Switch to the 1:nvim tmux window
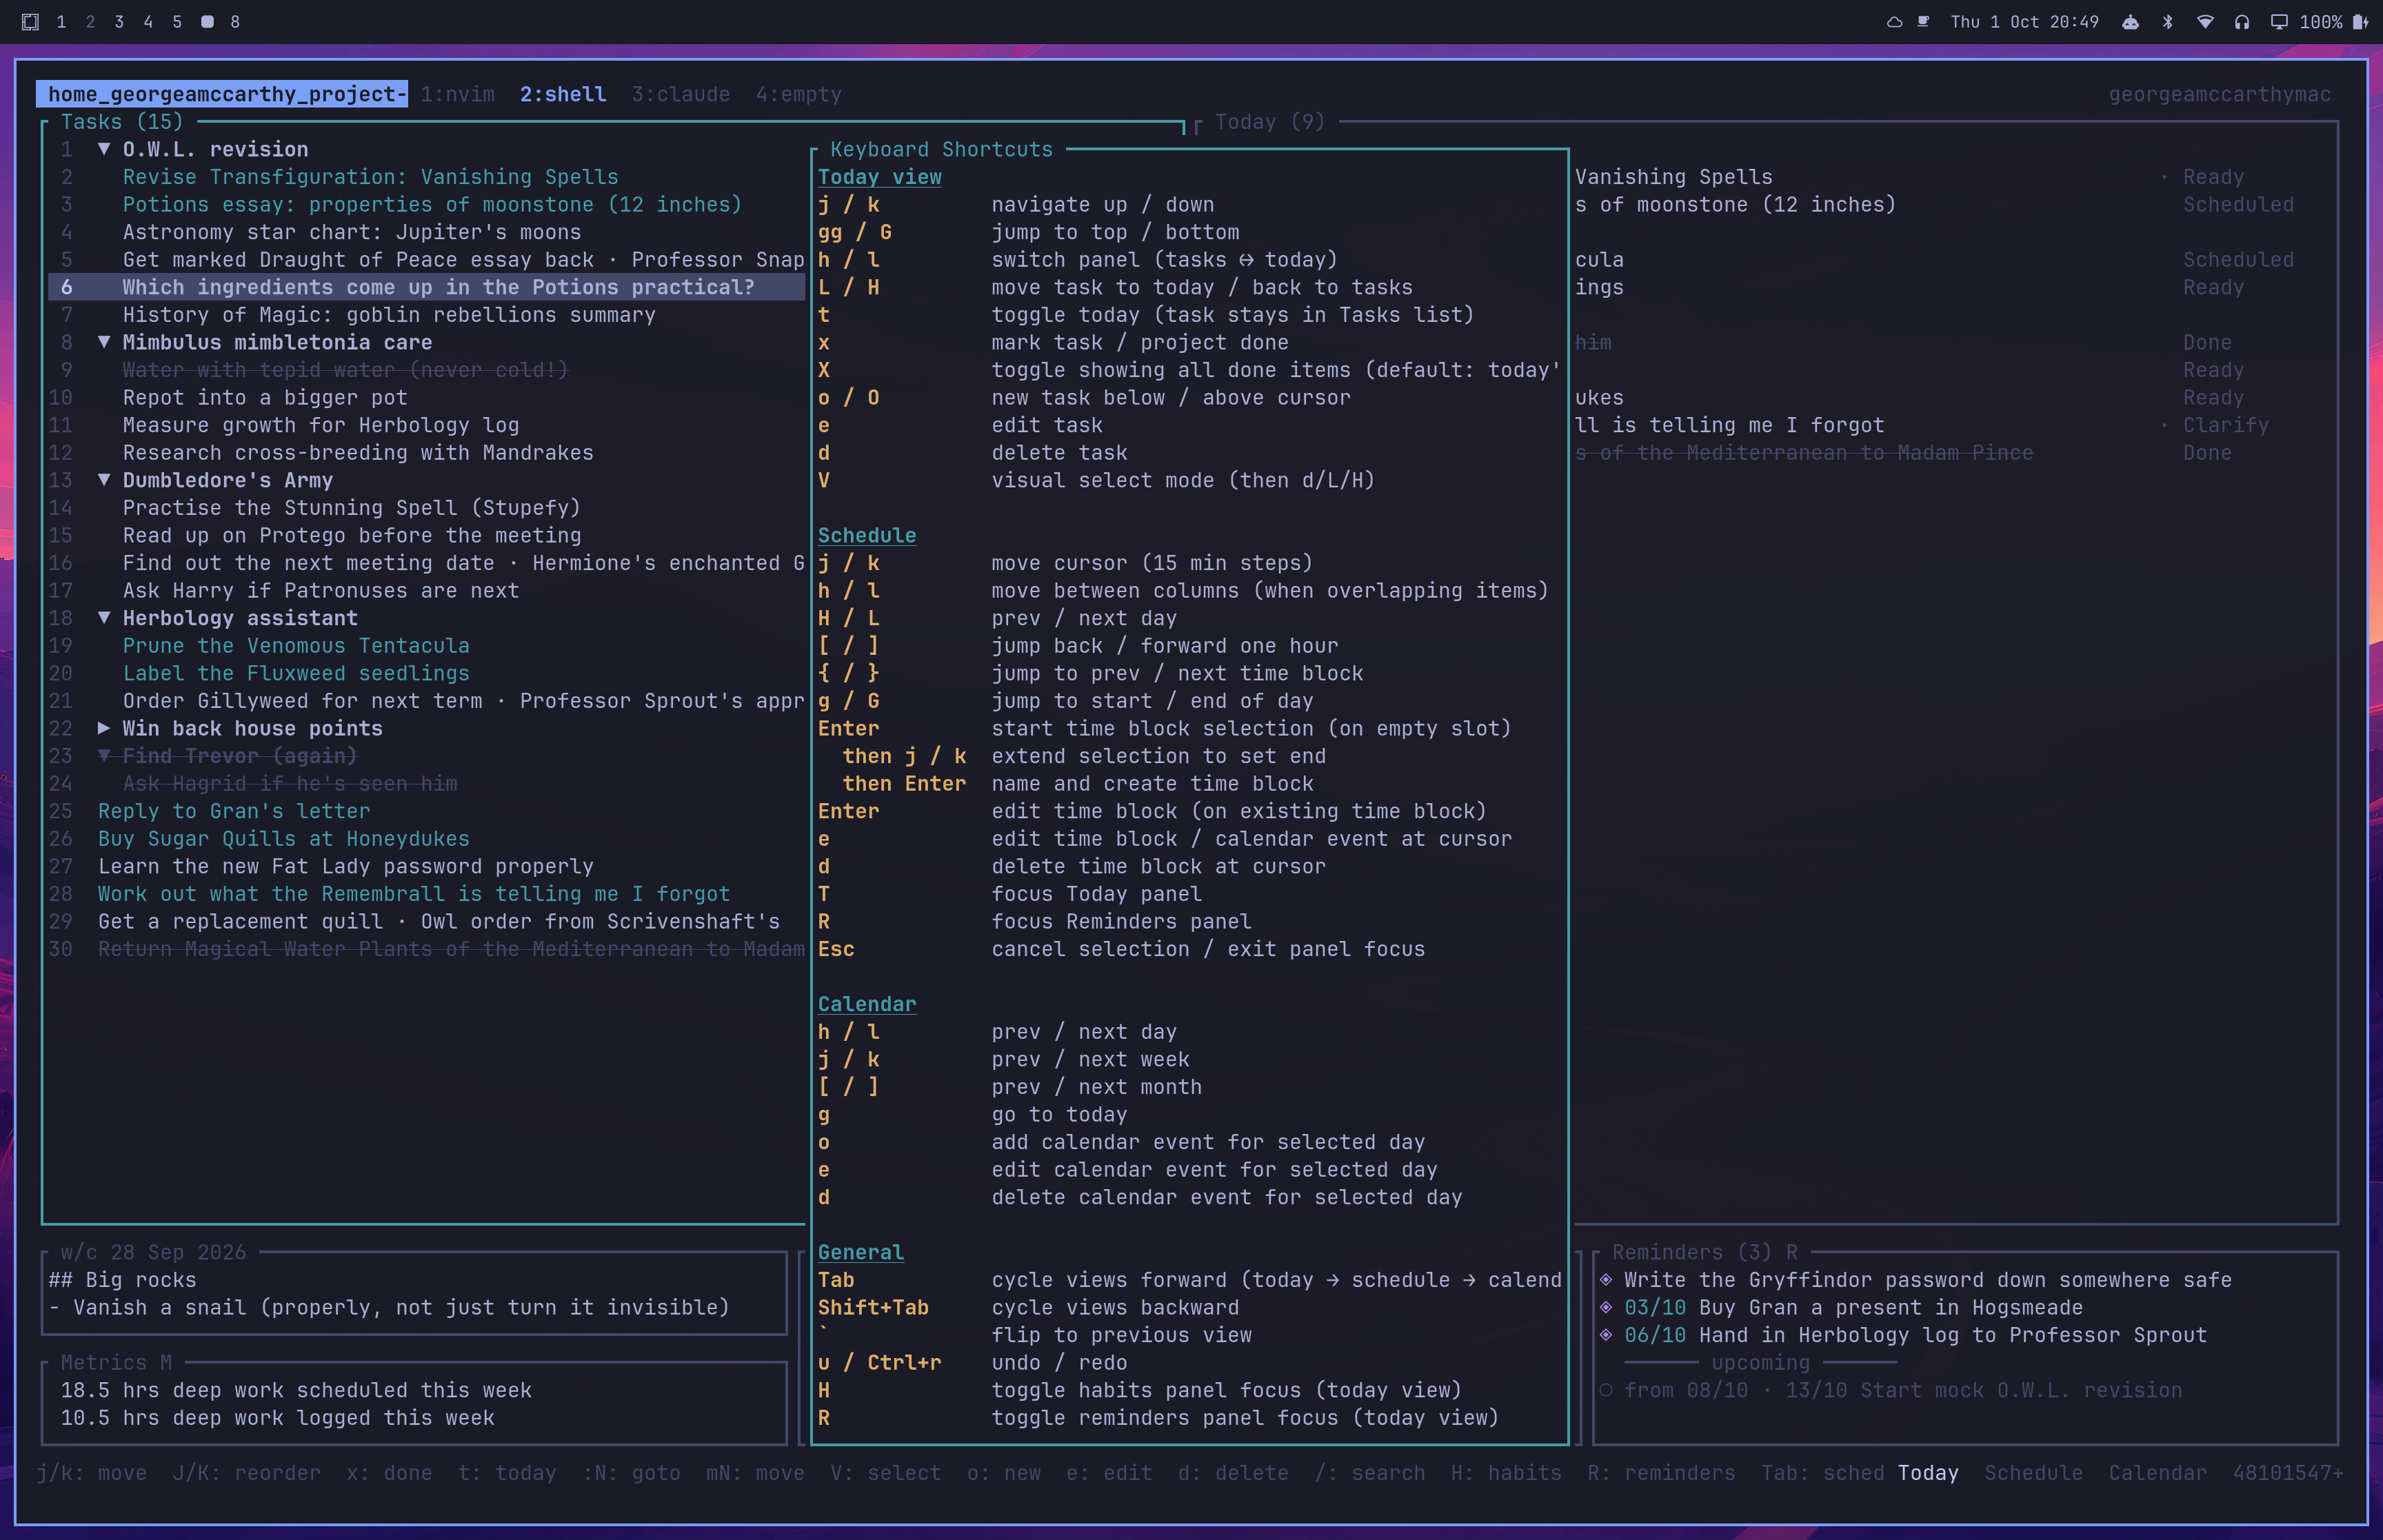The width and height of the screenshot is (2383, 1540). pyautogui.click(x=457, y=94)
